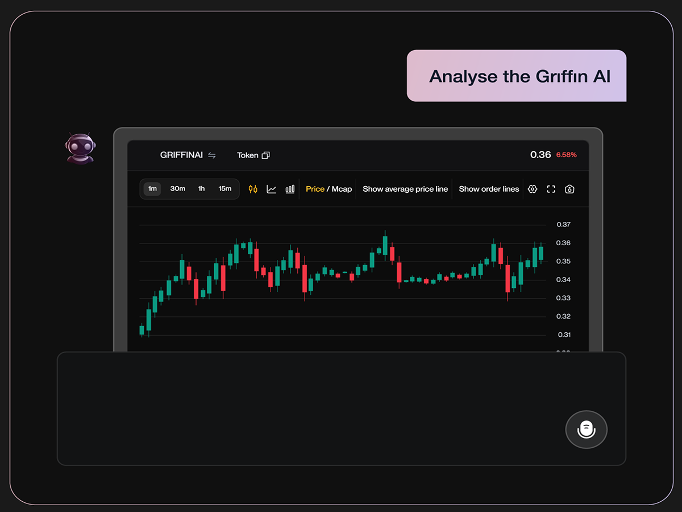Click the 0.36 current price value
Screen dimensions: 682x512
coord(540,155)
